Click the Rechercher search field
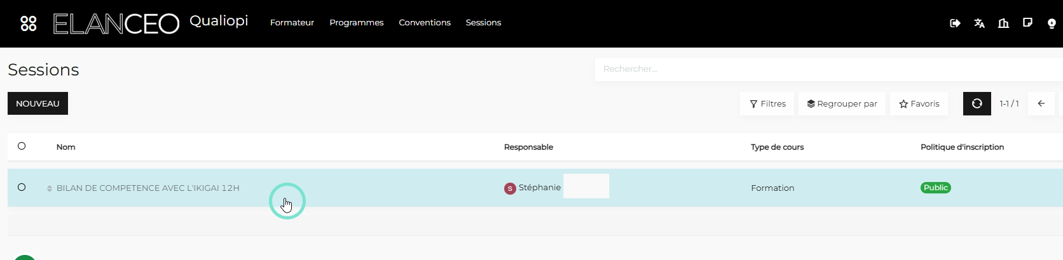The height and width of the screenshot is (260, 1063). pos(828,69)
